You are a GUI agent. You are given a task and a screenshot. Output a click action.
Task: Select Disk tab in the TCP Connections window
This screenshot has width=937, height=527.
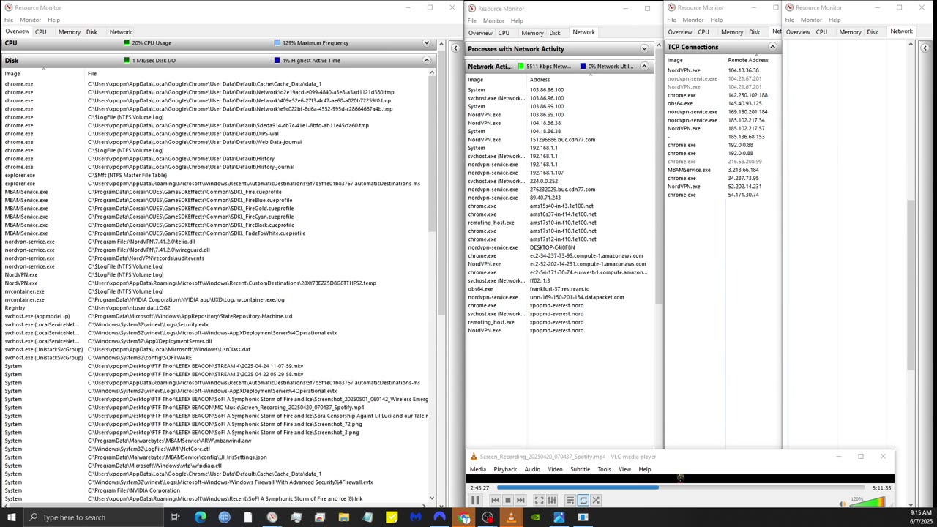click(x=755, y=32)
